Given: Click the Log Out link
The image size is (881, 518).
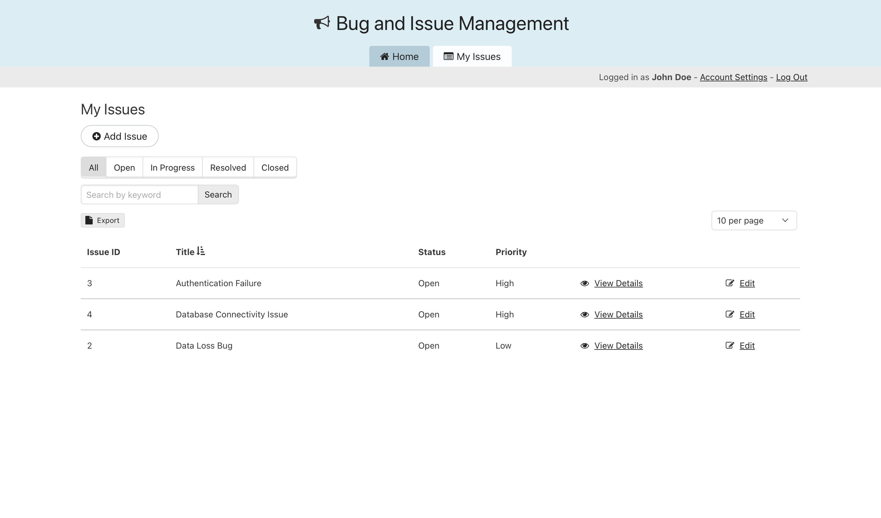Looking at the screenshot, I should [791, 77].
